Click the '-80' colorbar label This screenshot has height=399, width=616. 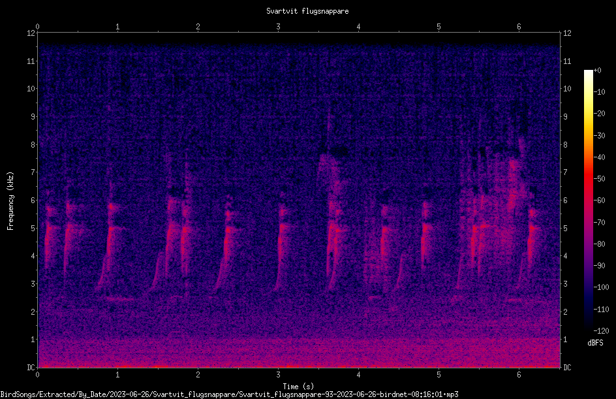[x=599, y=244]
